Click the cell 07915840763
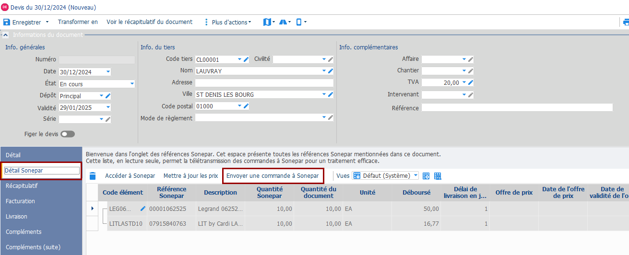Image resolution: width=629 pixels, height=255 pixels. (172, 223)
